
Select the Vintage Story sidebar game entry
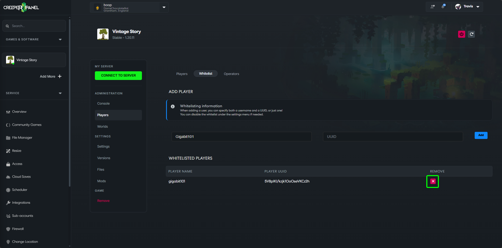click(34, 60)
